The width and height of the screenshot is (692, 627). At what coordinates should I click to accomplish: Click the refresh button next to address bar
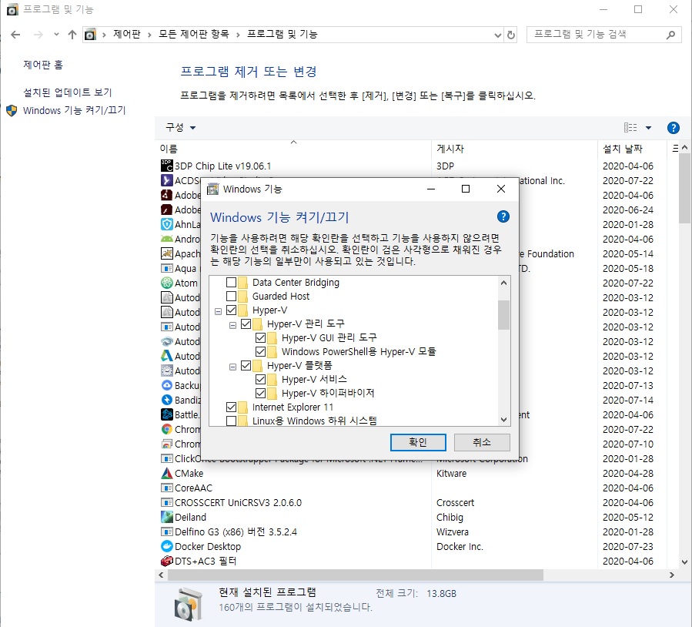click(510, 35)
